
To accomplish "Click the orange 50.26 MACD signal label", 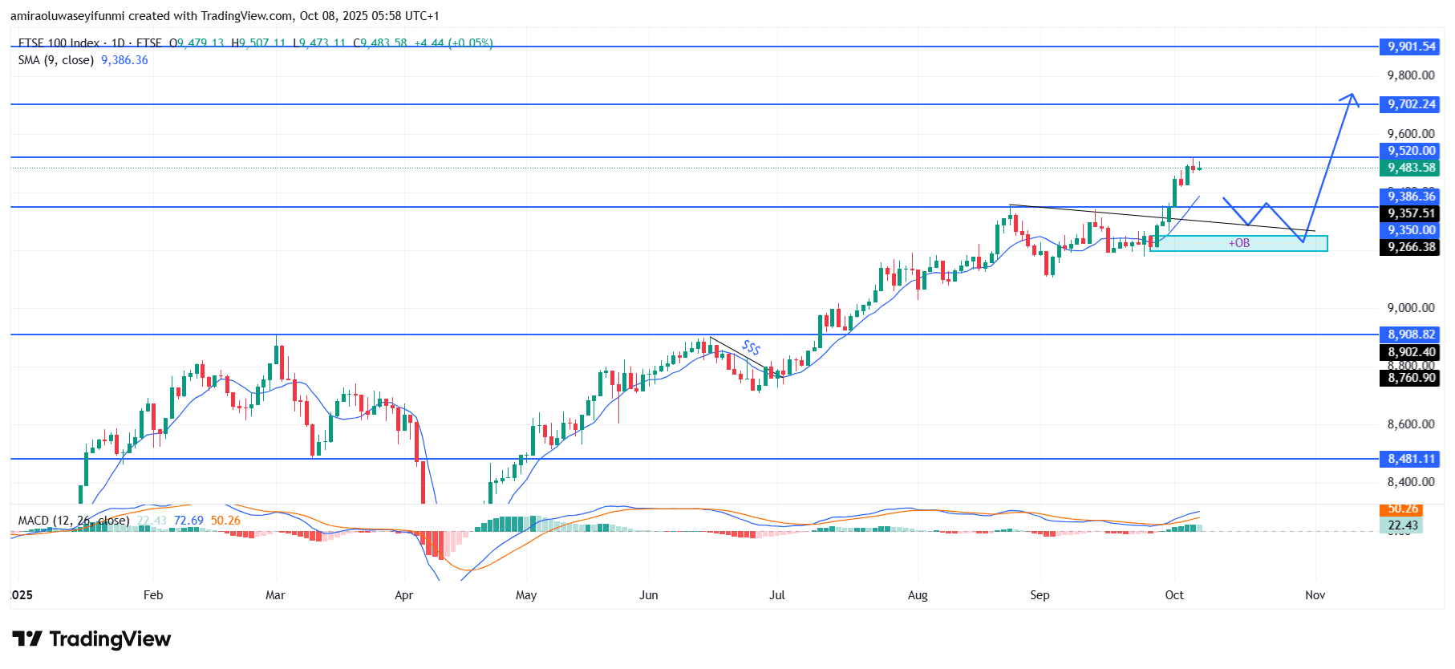I will tap(1403, 509).
